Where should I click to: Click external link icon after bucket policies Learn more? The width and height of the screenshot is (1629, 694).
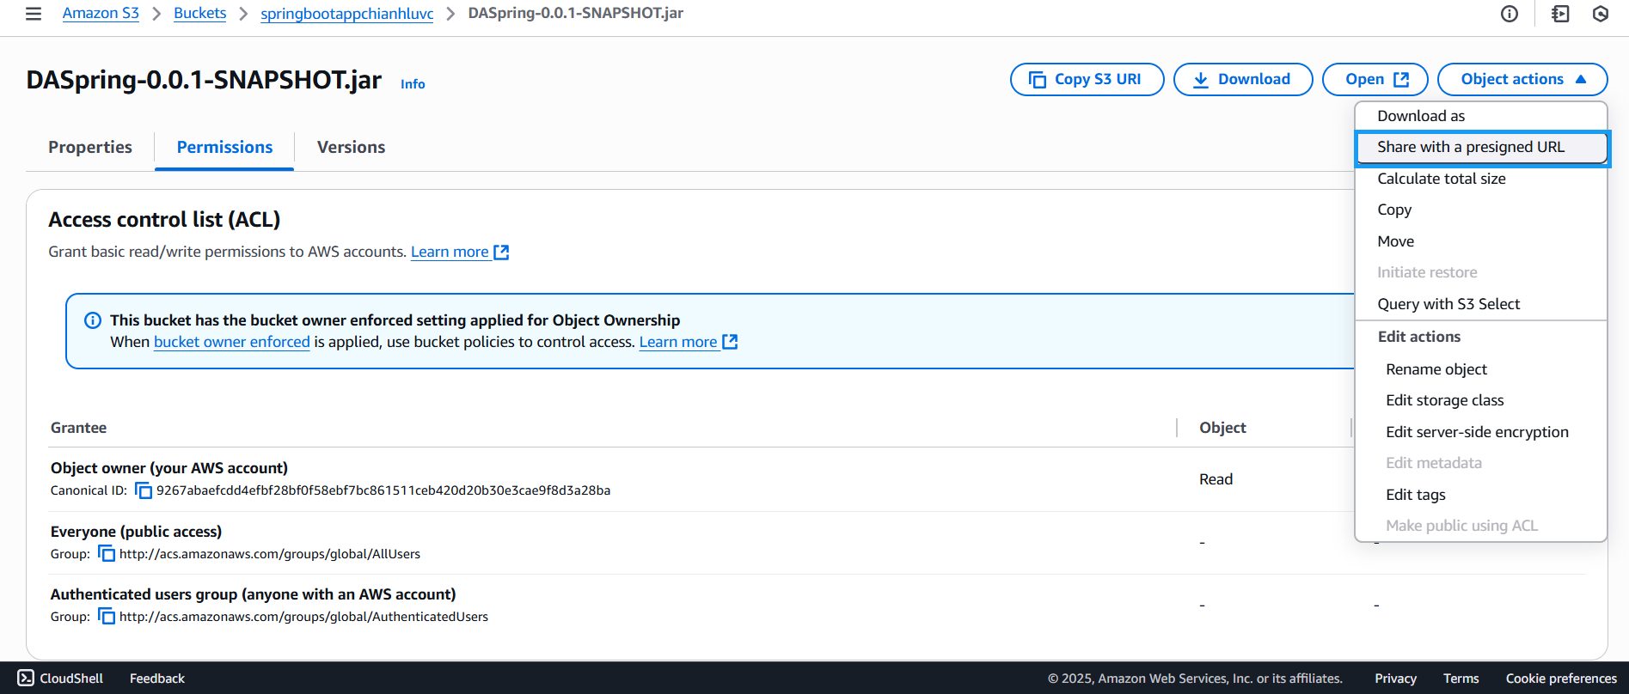tap(730, 342)
